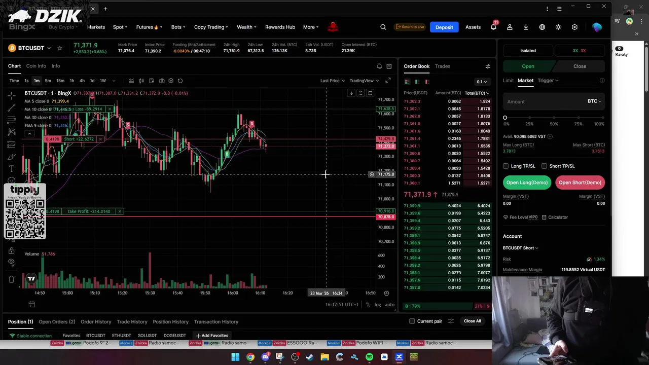Toggle auto scale on chart
Screen dimensions: 649x365
pos(389,305)
